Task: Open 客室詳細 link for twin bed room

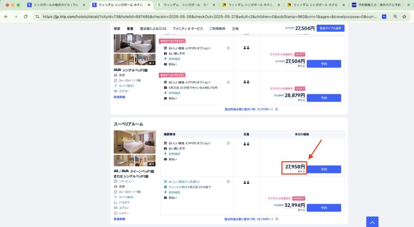Action: click(119, 97)
